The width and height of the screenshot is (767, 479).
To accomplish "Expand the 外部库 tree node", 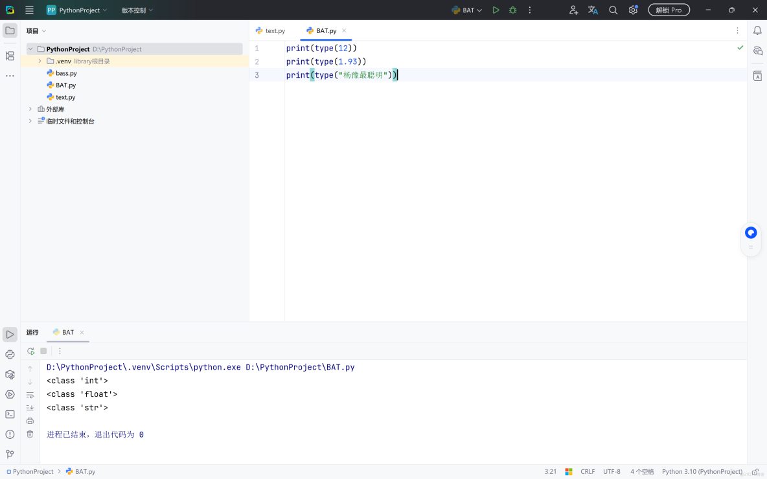I will pos(30,109).
